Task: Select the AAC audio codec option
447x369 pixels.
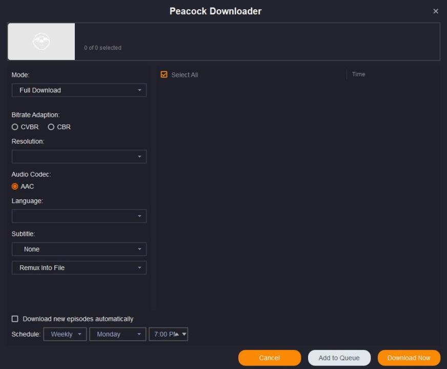Action: point(15,187)
